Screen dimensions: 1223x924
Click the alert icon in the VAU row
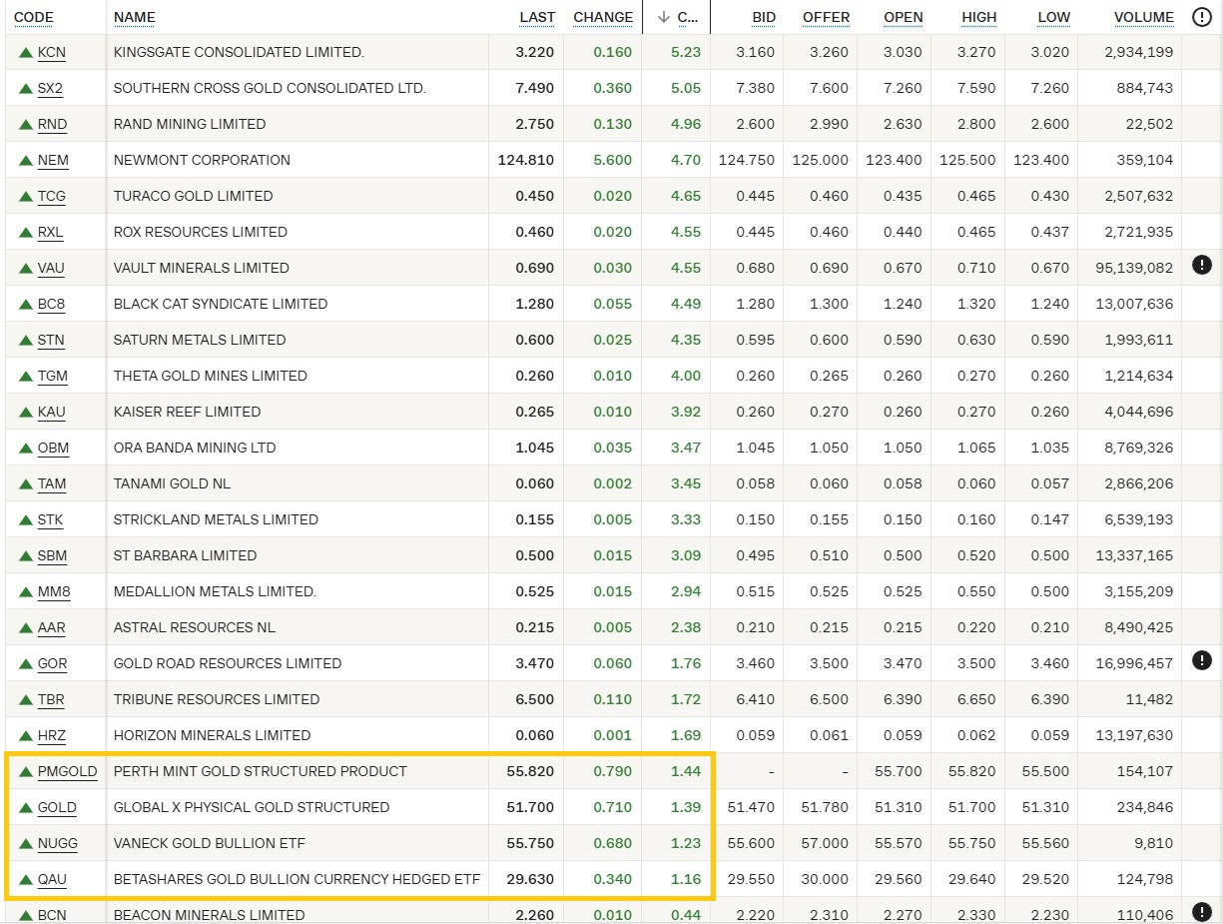(1201, 265)
